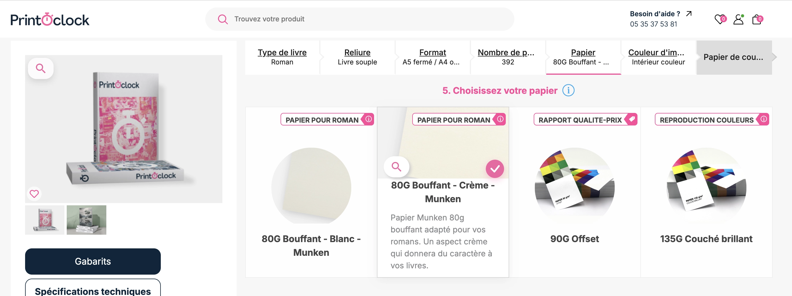
Task: Open the user account icon
Action: (738, 19)
